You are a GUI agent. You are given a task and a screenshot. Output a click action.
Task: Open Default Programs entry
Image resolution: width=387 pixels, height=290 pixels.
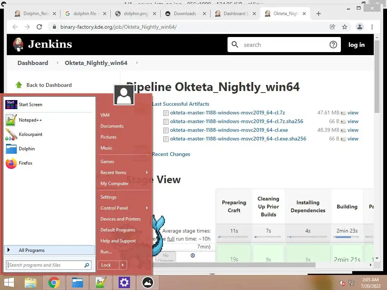pos(118,230)
